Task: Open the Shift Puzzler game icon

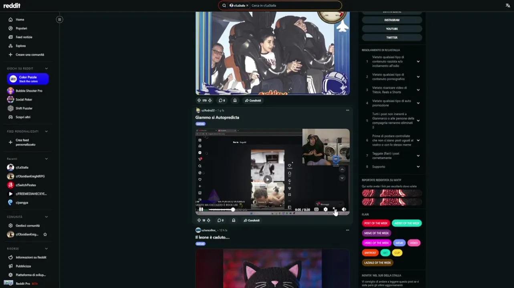Action: [10, 108]
